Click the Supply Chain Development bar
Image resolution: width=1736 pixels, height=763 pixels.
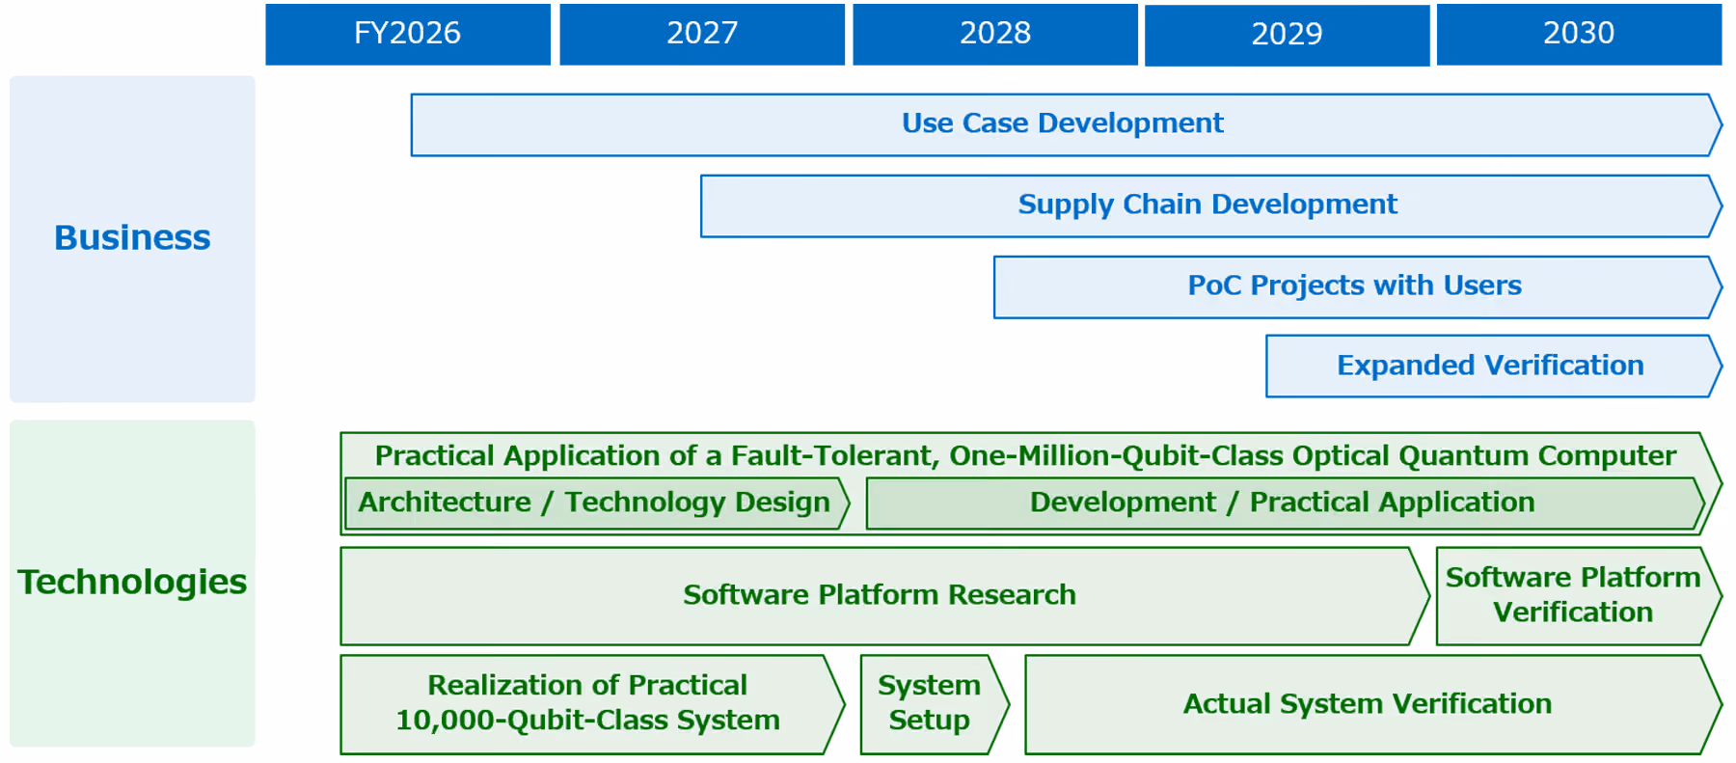pos(1210,205)
